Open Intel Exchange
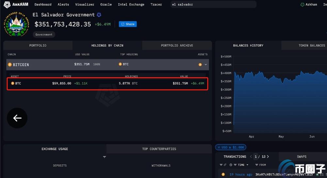The height and width of the screenshot is (178, 327). [131, 4]
